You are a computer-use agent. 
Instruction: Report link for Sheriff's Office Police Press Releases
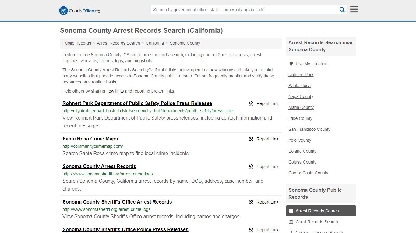pyautogui.click(x=267, y=230)
